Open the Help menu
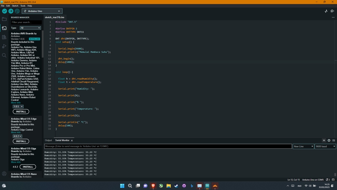This screenshot has width=337, height=190. pos(29,6)
